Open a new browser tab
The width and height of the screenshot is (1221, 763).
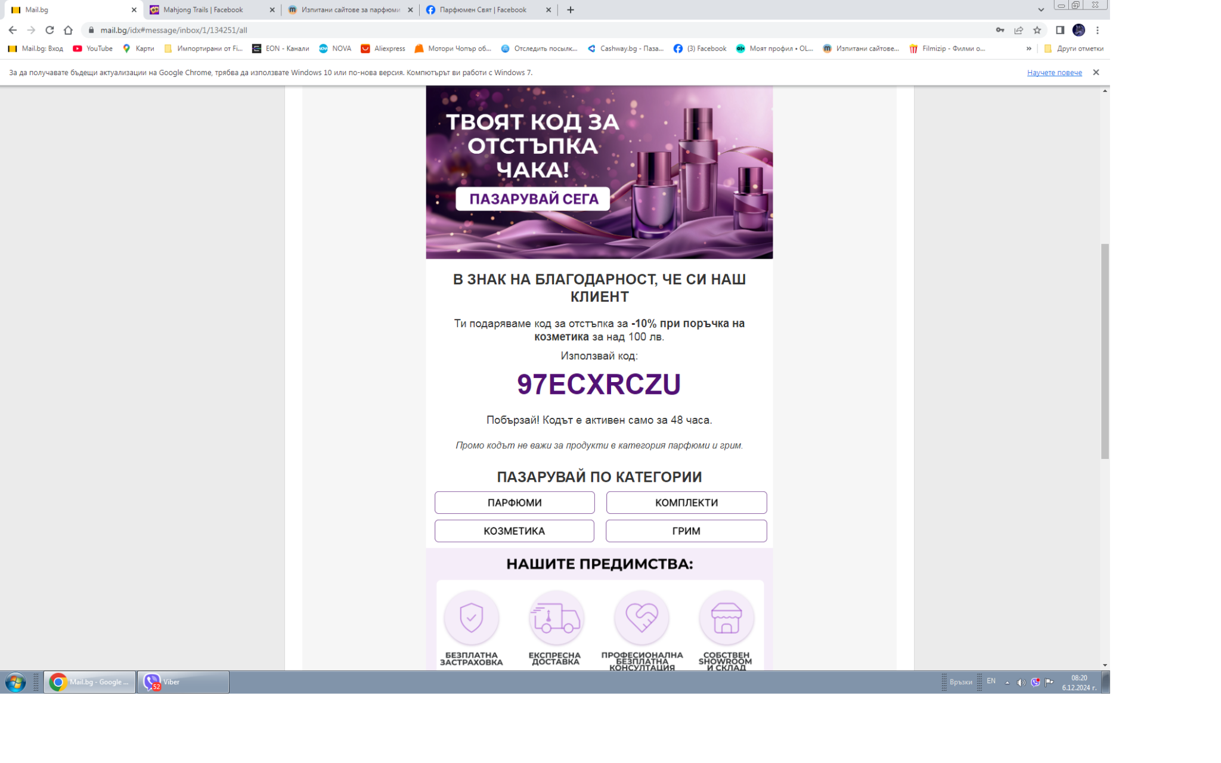pos(570,10)
